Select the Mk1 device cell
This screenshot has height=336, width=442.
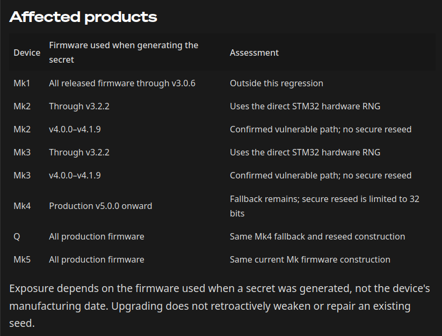(21, 83)
